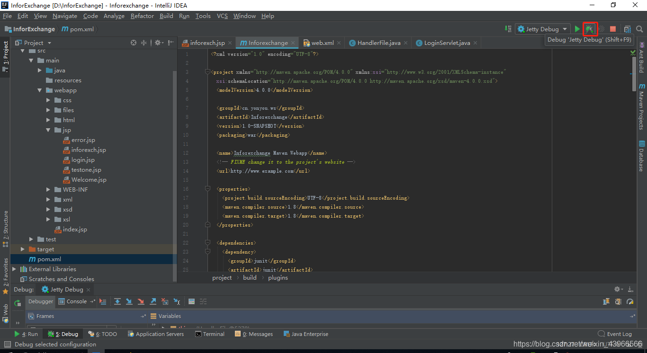The height and width of the screenshot is (353, 647).
Task: Click the speedometer overhead icon in Debug panel
Action: [x=630, y=301]
